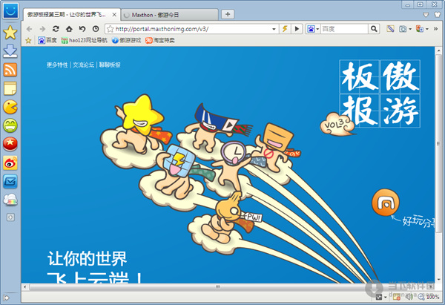Open the 百度 bookmark
Image resolution: width=445 pixels, height=305 pixels.
click(x=47, y=40)
